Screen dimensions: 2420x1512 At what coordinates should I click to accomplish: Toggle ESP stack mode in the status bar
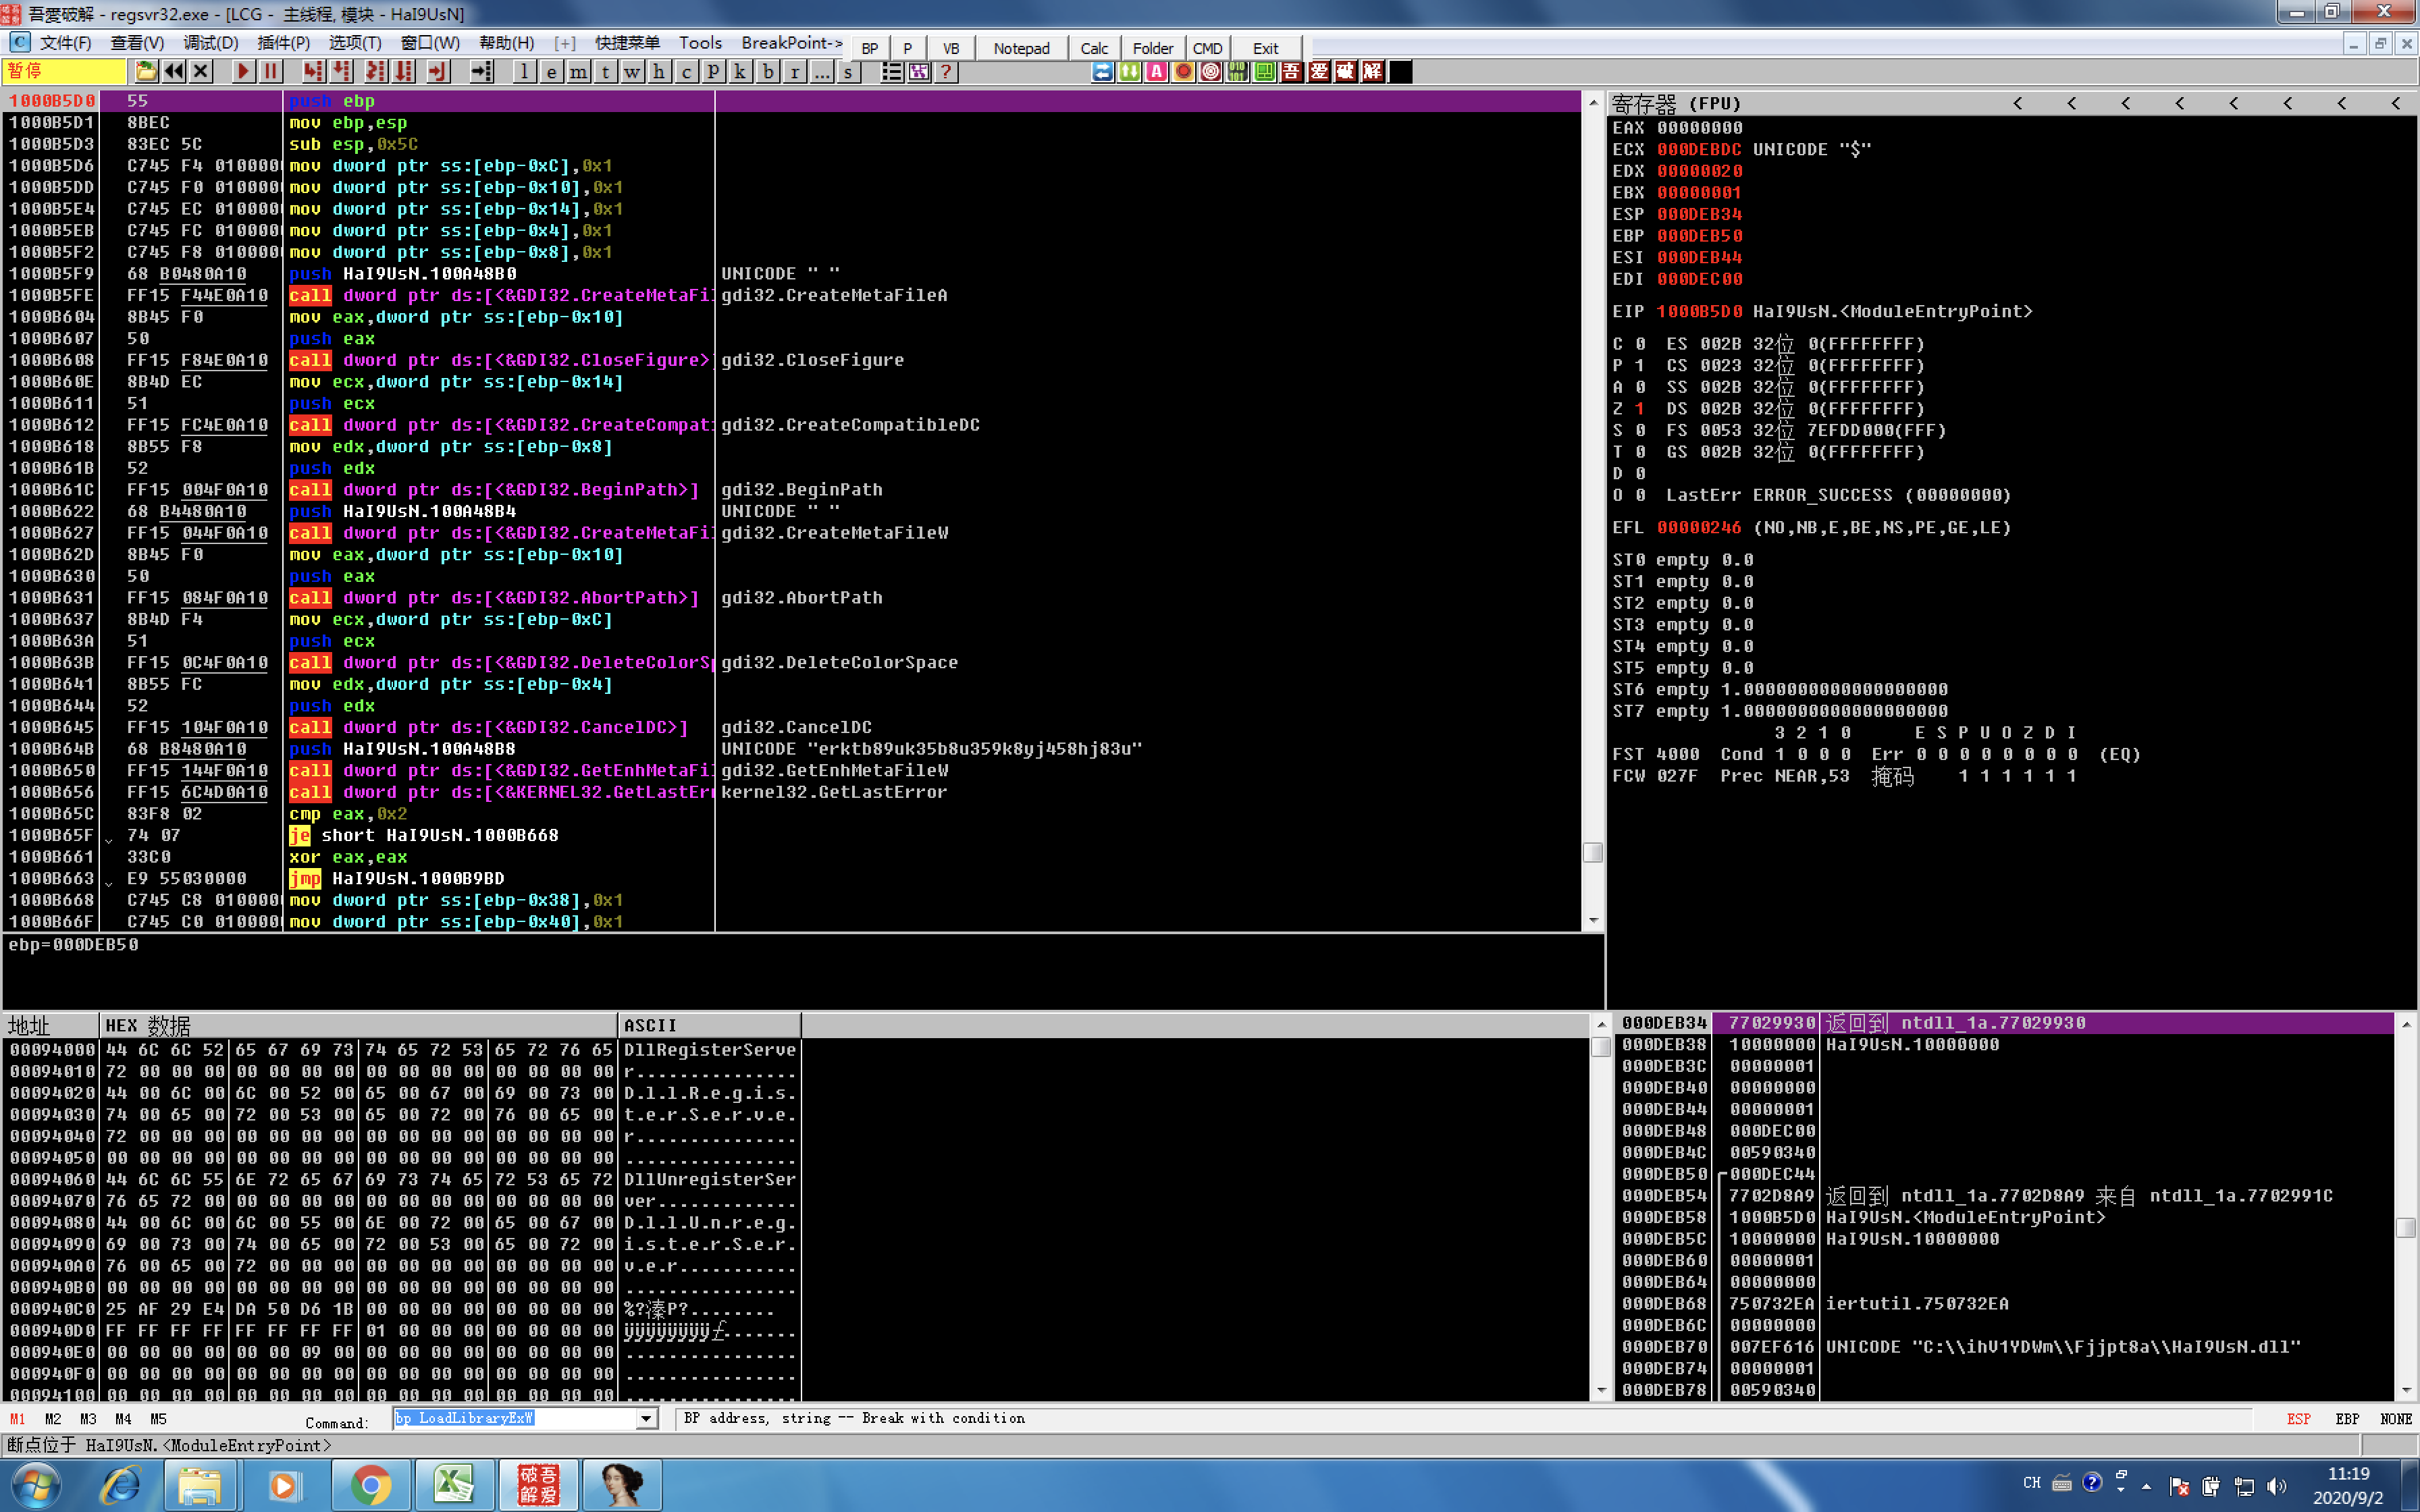[2298, 1419]
